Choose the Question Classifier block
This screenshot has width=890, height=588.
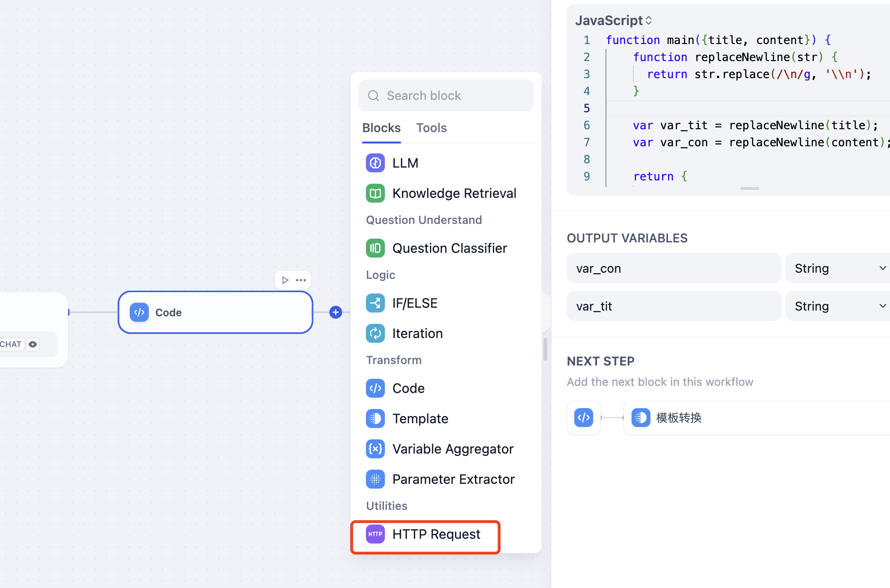tap(445, 248)
